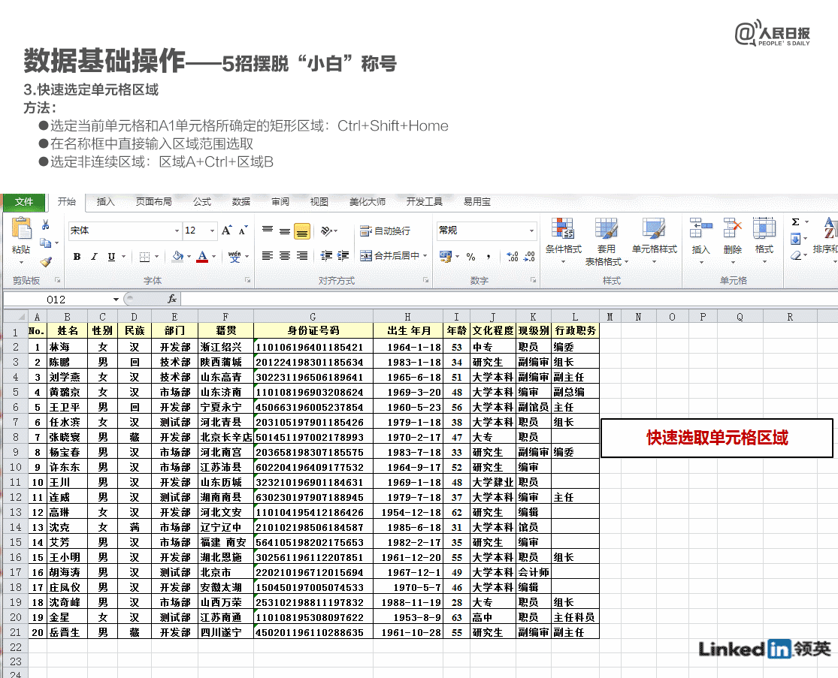Click the Name Box showing O12

(56, 300)
